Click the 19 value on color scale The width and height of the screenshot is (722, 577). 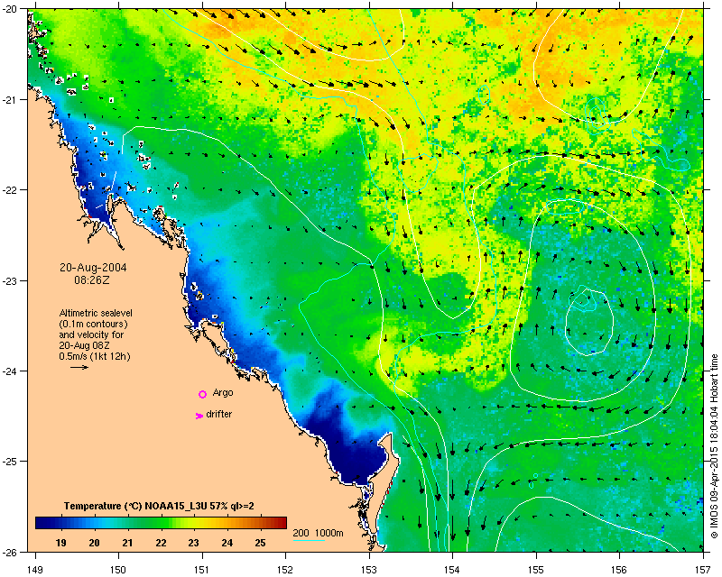point(60,543)
